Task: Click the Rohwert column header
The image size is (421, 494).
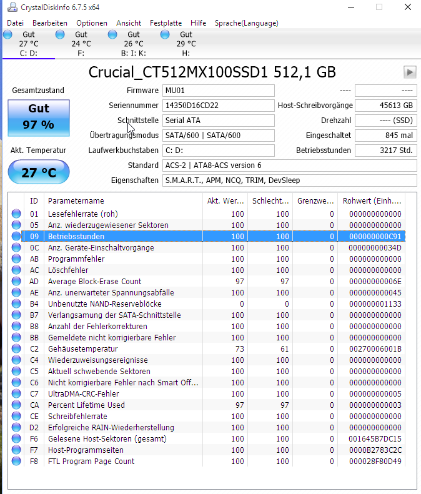Action: tap(372, 201)
